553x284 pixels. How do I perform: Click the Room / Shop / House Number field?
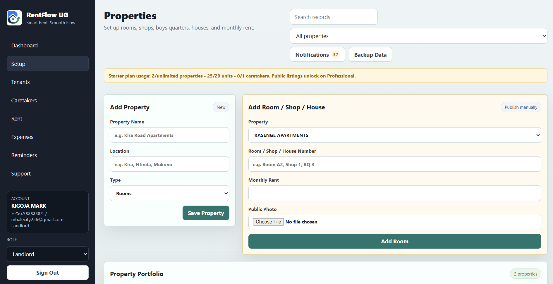point(395,164)
